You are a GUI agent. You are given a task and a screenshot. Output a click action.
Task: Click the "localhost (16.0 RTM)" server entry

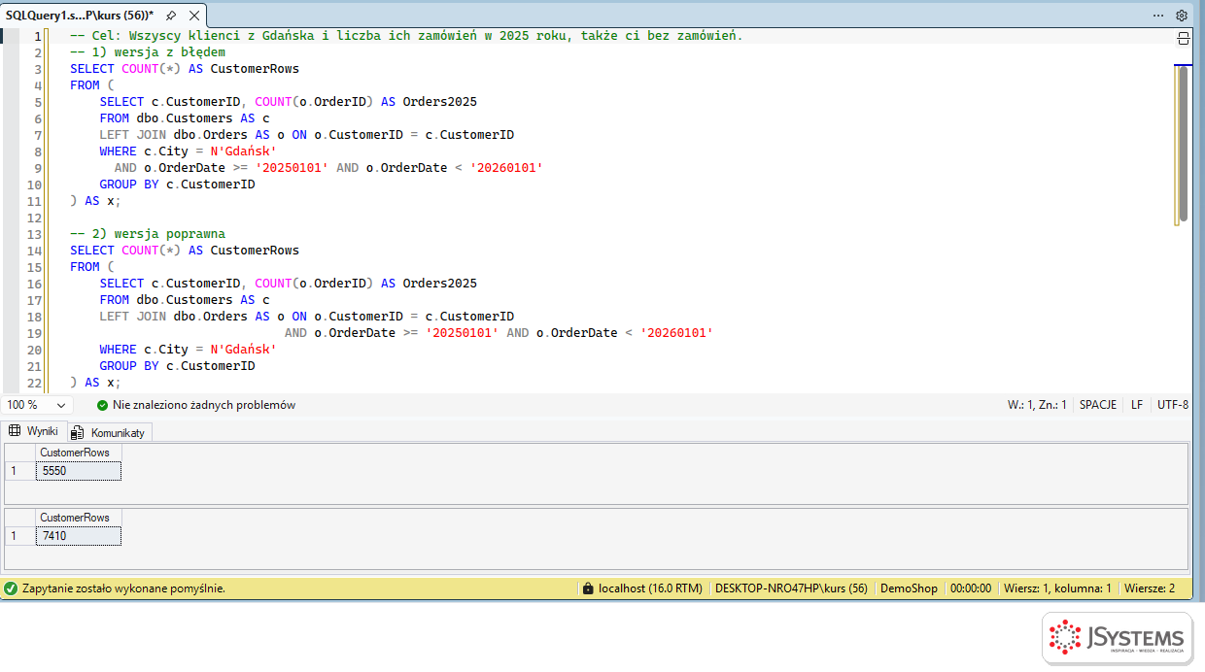click(x=642, y=588)
